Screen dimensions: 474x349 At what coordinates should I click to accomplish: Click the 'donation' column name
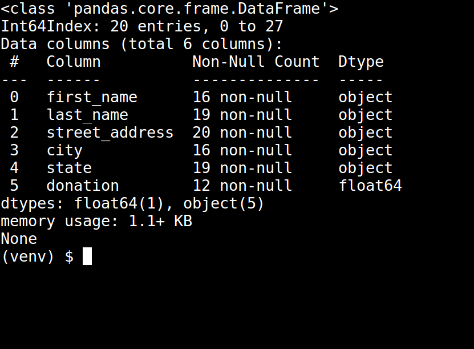[83, 186]
